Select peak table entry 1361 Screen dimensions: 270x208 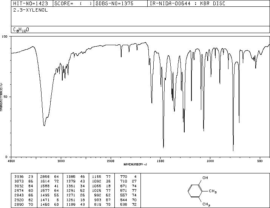[x=71, y=186]
